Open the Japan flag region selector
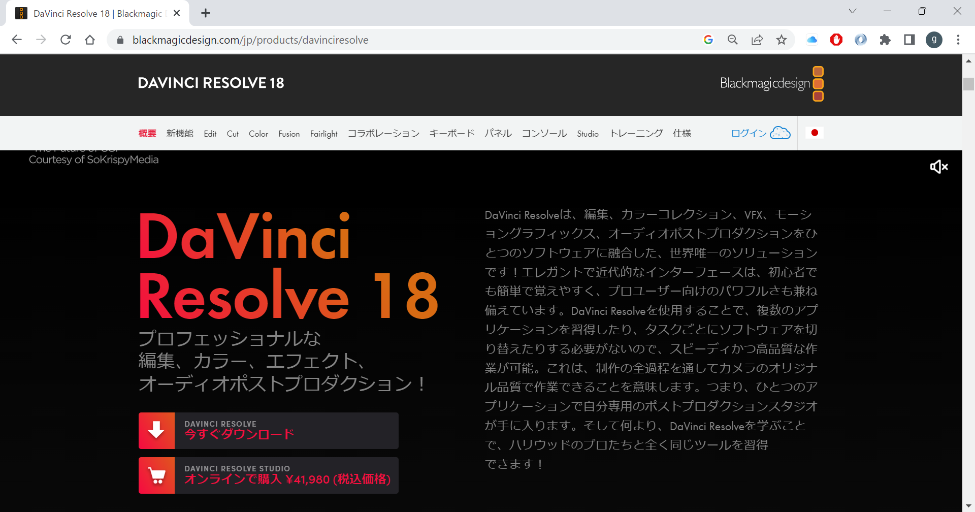 [x=814, y=133]
